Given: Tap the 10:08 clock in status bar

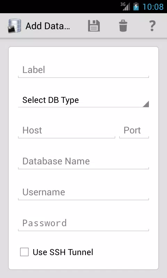Looking at the screenshot, I should pyautogui.click(x=153, y=7).
